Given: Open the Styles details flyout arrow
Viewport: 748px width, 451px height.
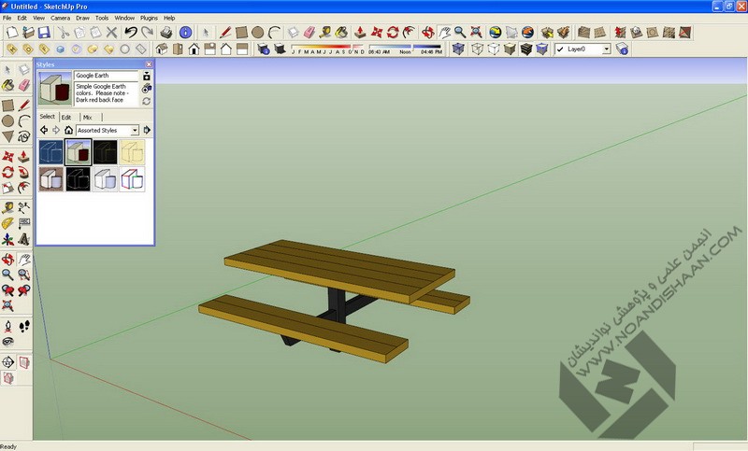Looking at the screenshot, I should point(147,130).
